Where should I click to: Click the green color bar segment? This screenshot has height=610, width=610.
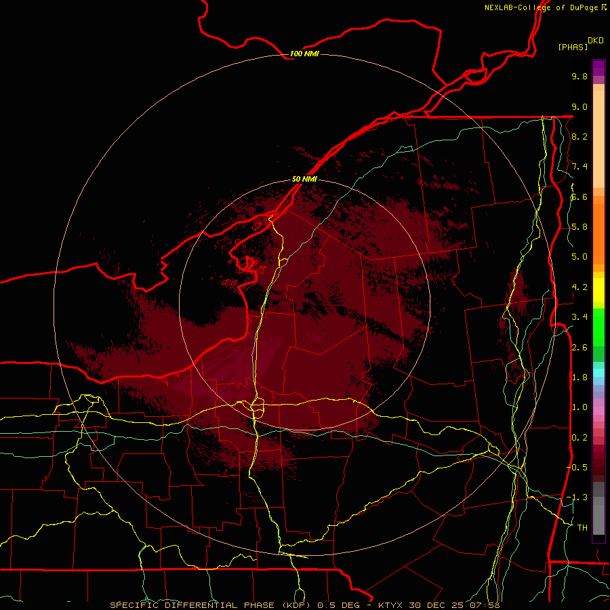click(598, 328)
